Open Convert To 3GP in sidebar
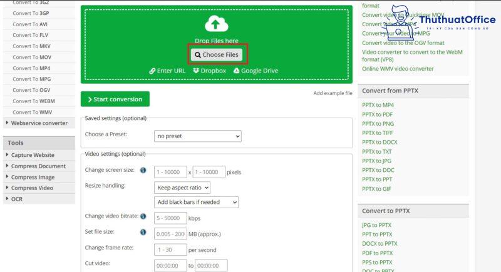 coord(31,13)
